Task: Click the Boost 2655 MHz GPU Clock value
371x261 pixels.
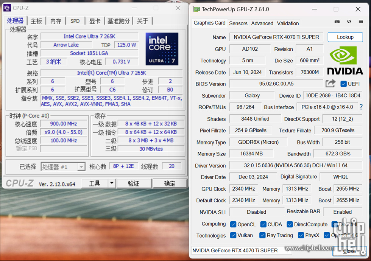Action: [x=348, y=189]
